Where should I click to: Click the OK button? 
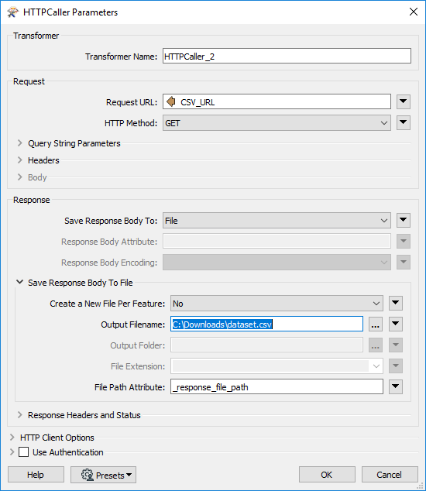pos(327,475)
